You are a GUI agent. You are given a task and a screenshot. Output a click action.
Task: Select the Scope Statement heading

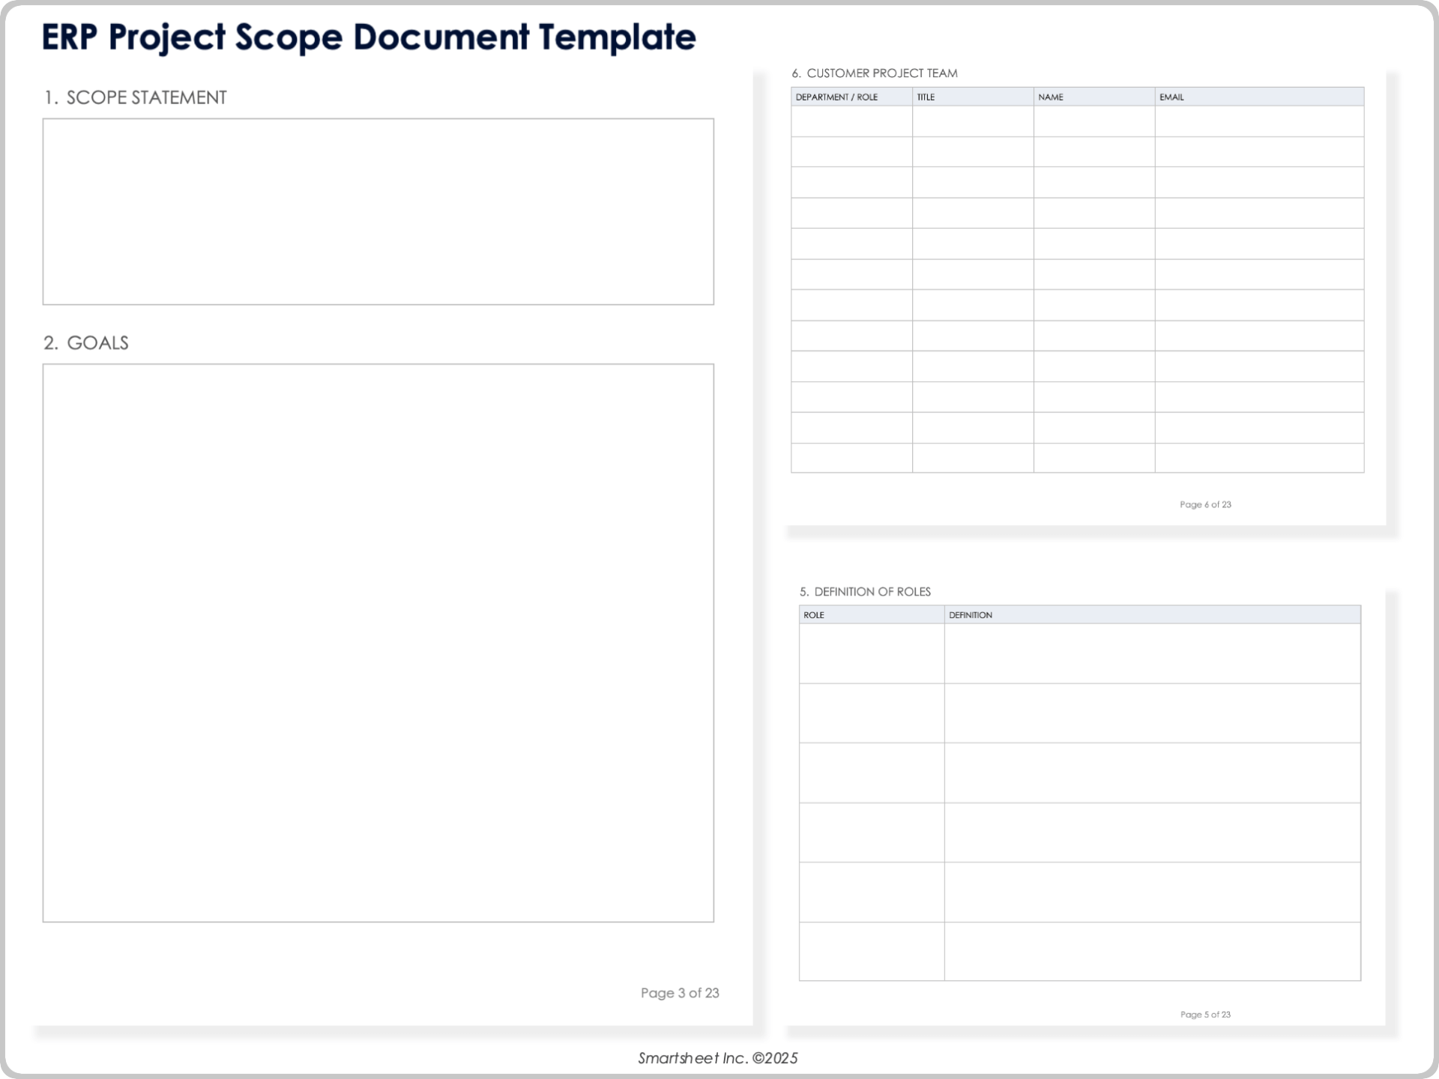[x=136, y=97]
